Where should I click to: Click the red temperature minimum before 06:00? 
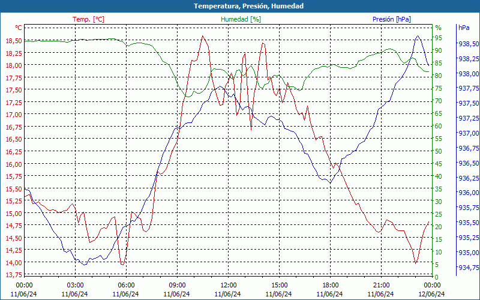pos(122,265)
